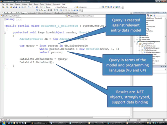
Task: Select 1_HelloWorld.aspx.cs in Solution Explorer
Action: click(x=153, y=48)
